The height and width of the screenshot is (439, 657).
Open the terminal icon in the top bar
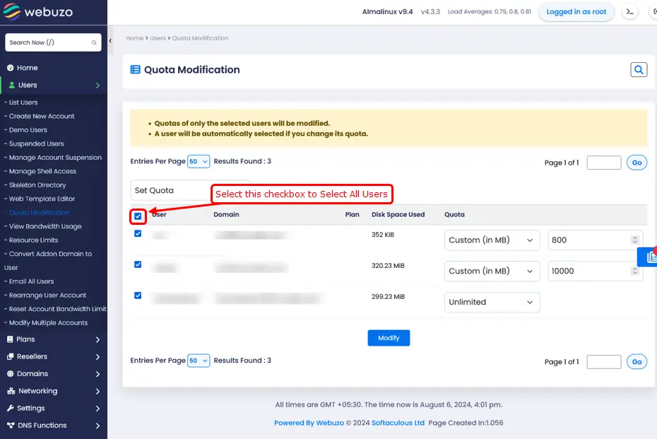(x=629, y=12)
